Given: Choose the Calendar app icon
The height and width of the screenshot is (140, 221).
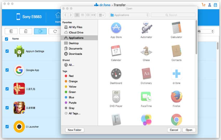Looking at the screenshot, I should click(116, 51).
